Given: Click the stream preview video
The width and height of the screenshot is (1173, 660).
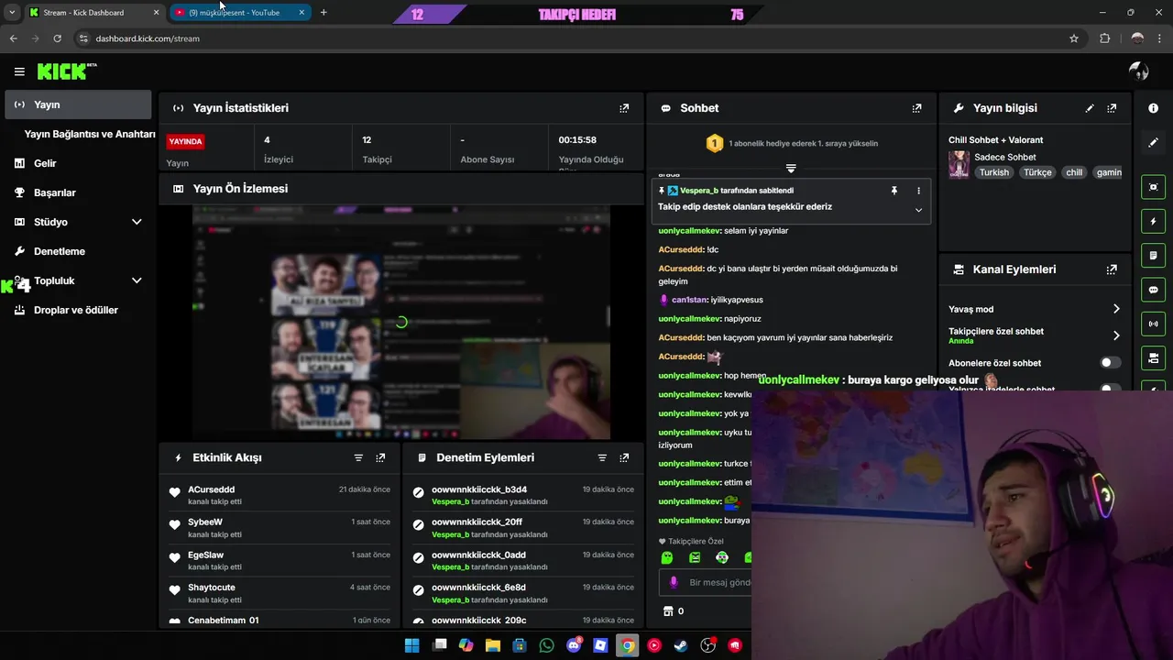Looking at the screenshot, I should click(401, 323).
